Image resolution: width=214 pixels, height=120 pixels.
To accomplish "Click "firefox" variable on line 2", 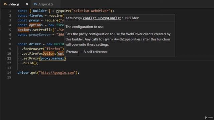I will click(36, 16).
